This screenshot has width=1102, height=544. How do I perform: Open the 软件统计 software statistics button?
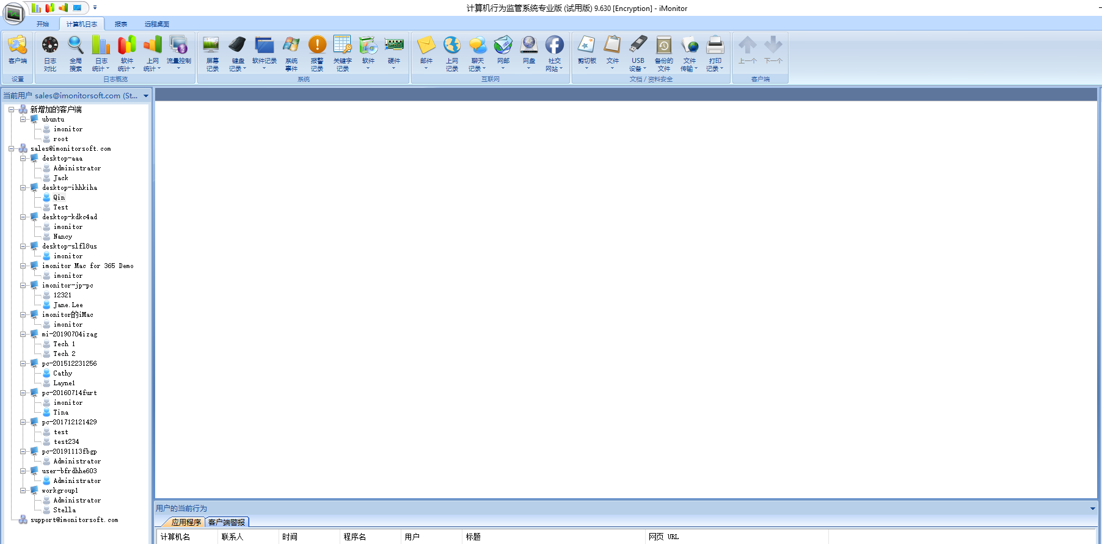coord(127,53)
